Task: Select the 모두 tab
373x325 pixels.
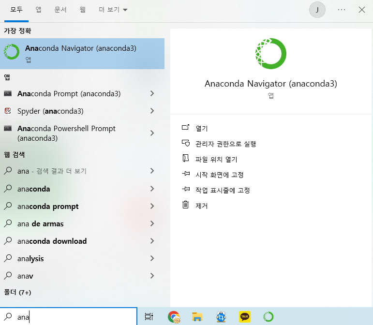Action: pos(16,10)
